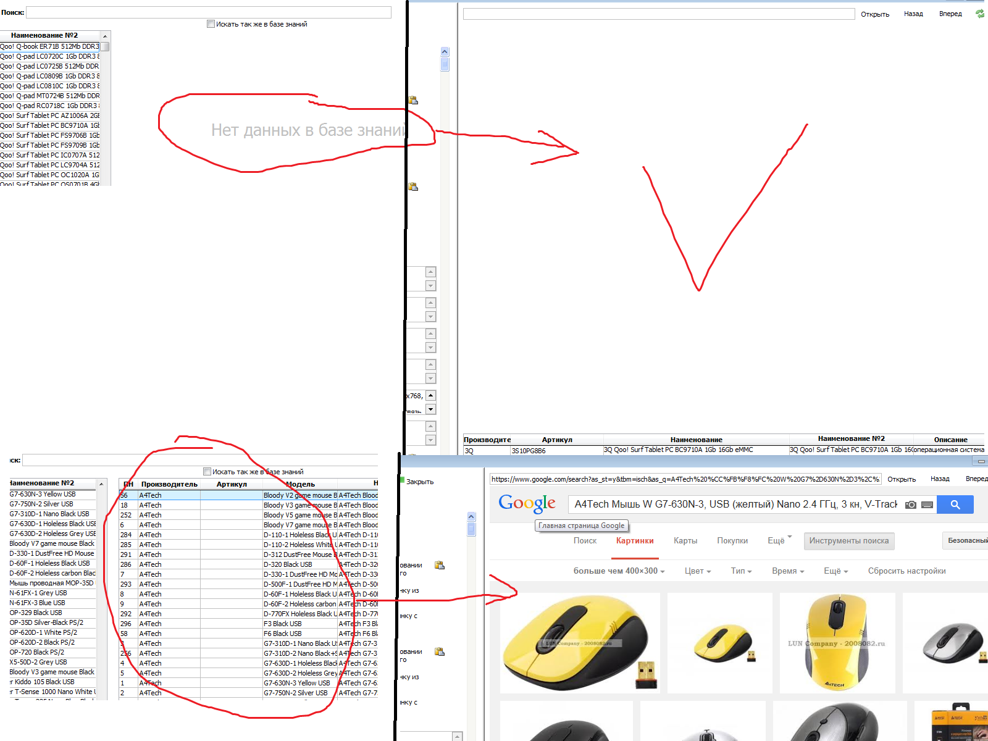Screen dimensions: 988x741
Task: Click Назад next to the Google URL
Action: [940, 479]
